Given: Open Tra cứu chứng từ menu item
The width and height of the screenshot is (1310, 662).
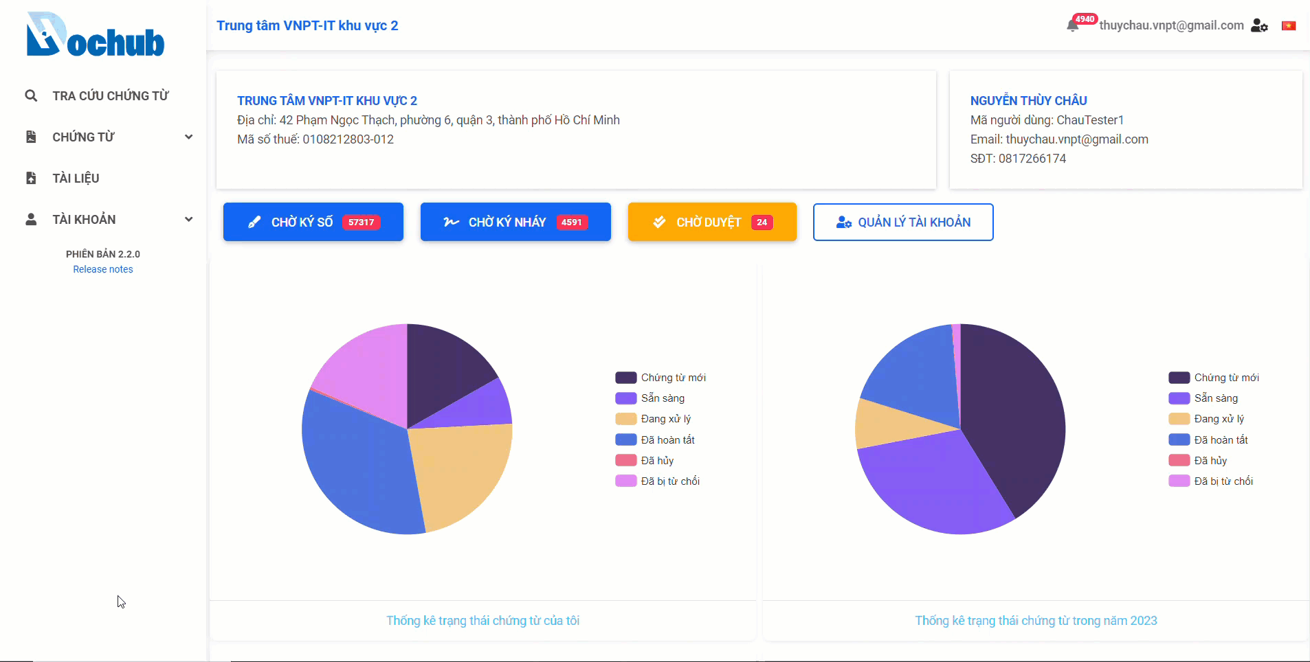Looking at the screenshot, I should pos(110,95).
